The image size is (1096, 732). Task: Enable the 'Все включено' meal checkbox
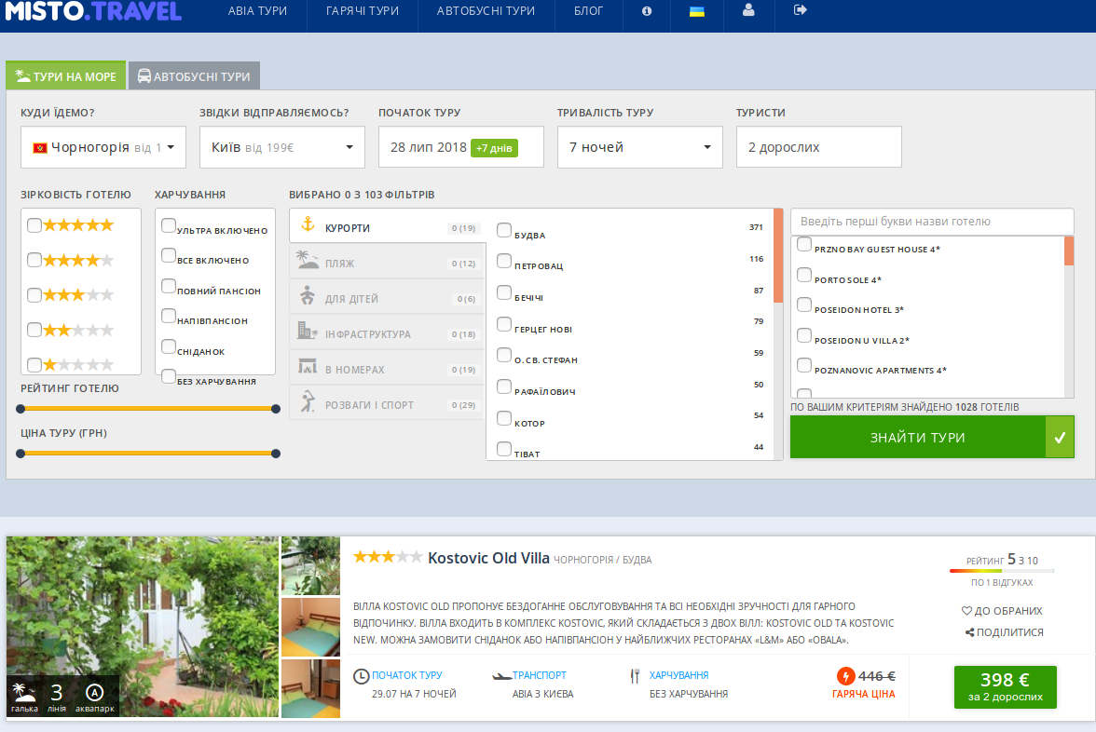(x=169, y=255)
